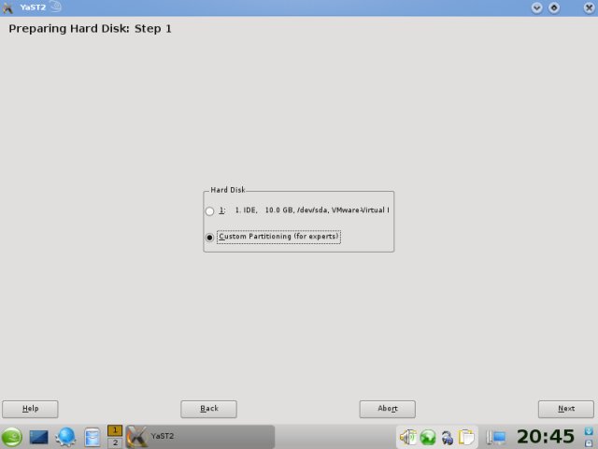This screenshot has height=449, width=598.
Task: Proceed with the Next button
Action: tap(566, 409)
